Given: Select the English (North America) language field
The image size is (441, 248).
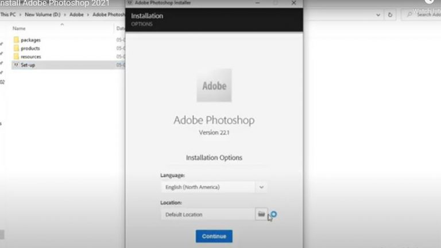Looking at the screenshot, I should pos(208,187).
